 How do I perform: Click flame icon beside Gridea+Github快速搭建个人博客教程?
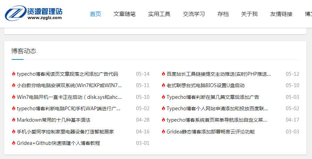tap(14, 143)
